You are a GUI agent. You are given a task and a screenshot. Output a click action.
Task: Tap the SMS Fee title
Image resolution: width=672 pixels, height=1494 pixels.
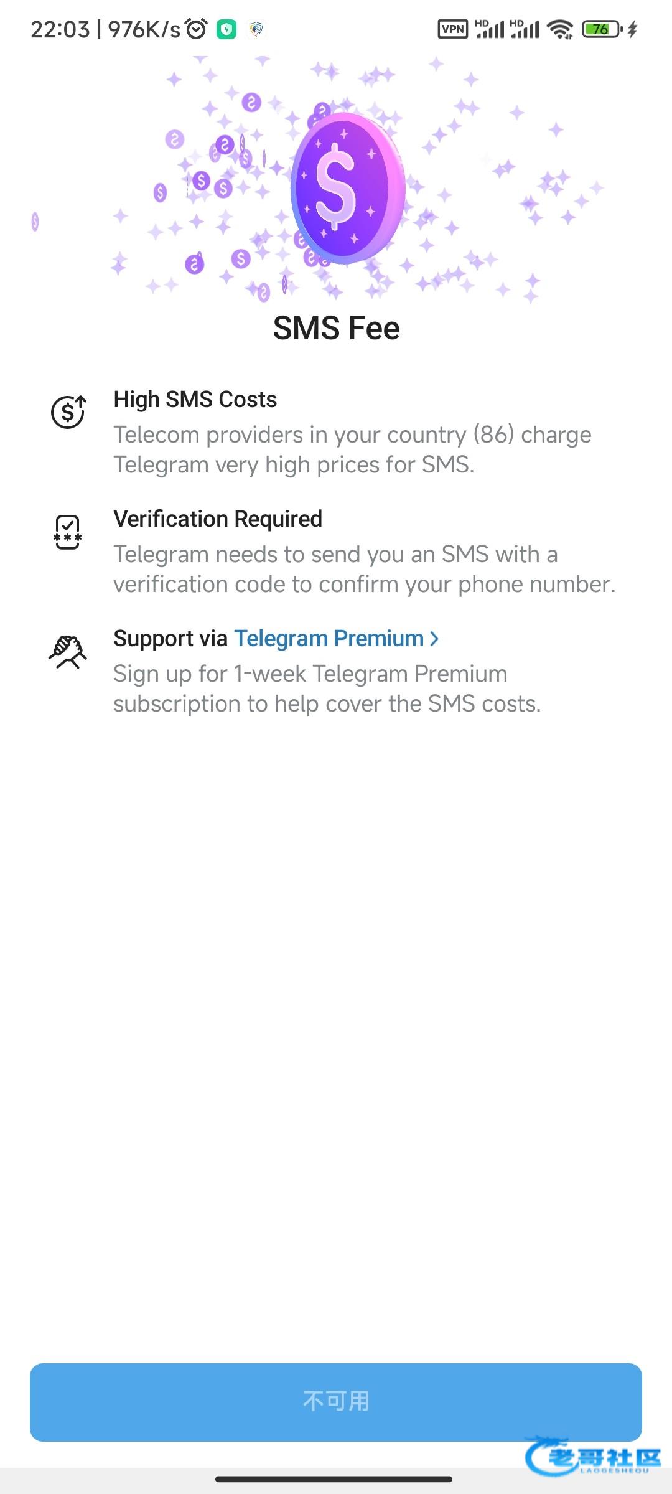(336, 328)
